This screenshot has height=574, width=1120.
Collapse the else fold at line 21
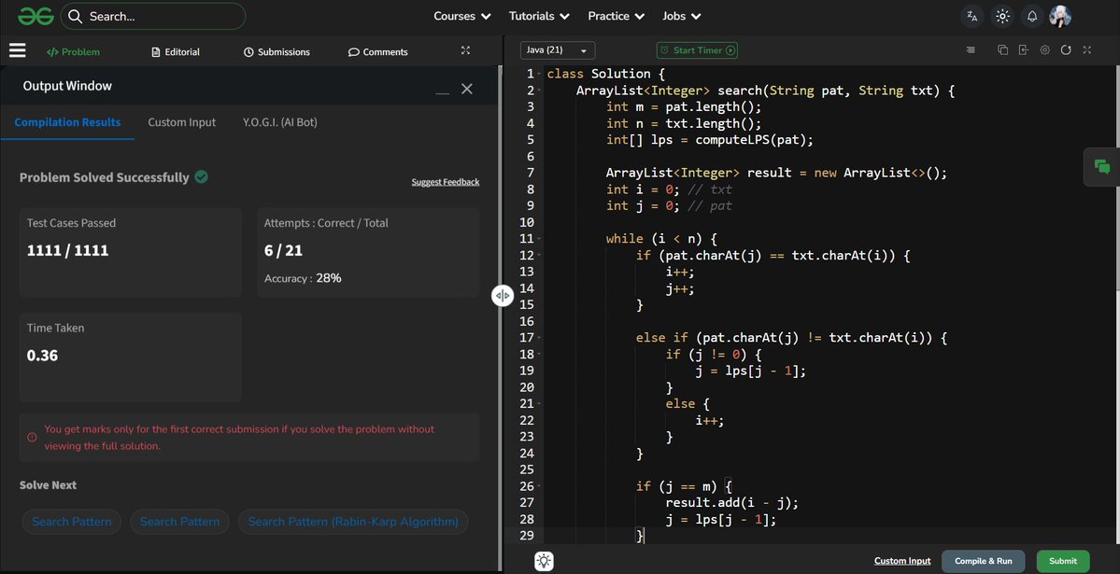click(539, 404)
